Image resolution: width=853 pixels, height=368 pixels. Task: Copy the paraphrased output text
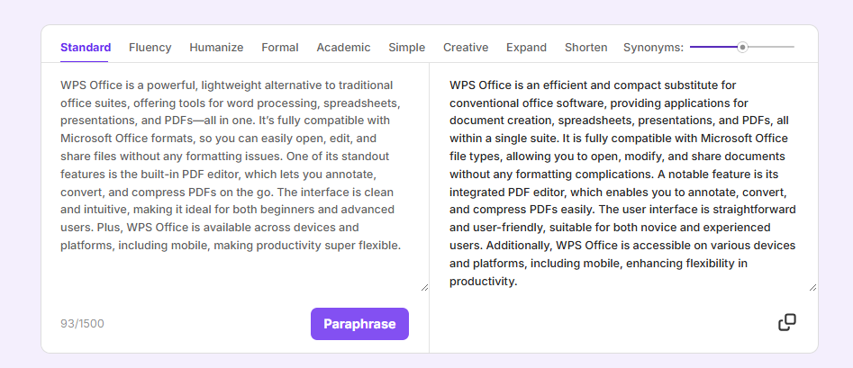pyautogui.click(x=786, y=322)
